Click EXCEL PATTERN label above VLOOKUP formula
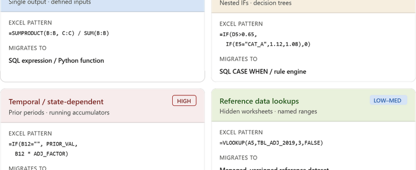The height and width of the screenshot is (170, 416). click(x=241, y=132)
